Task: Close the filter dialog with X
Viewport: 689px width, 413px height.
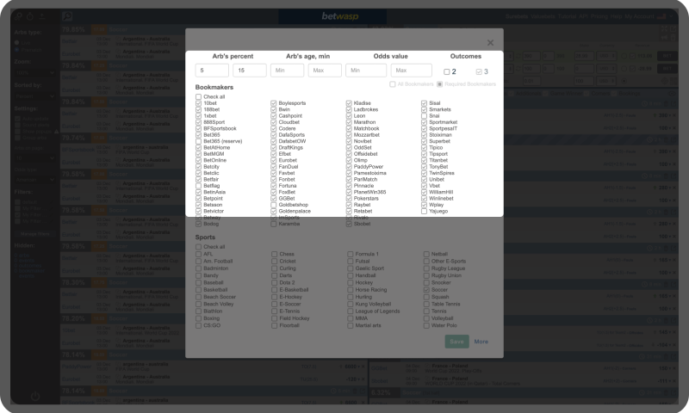Action: [x=490, y=42]
